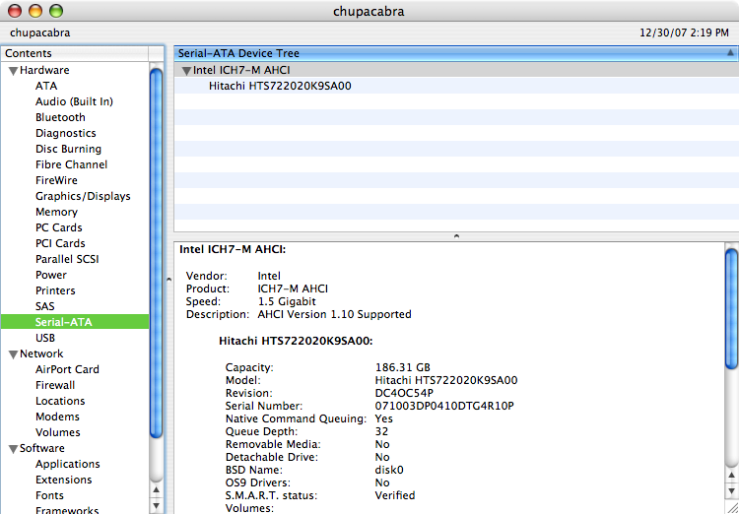Image resolution: width=739 pixels, height=514 pixels.
Task: Click the window resize grip corner
Action: point(732,507)
